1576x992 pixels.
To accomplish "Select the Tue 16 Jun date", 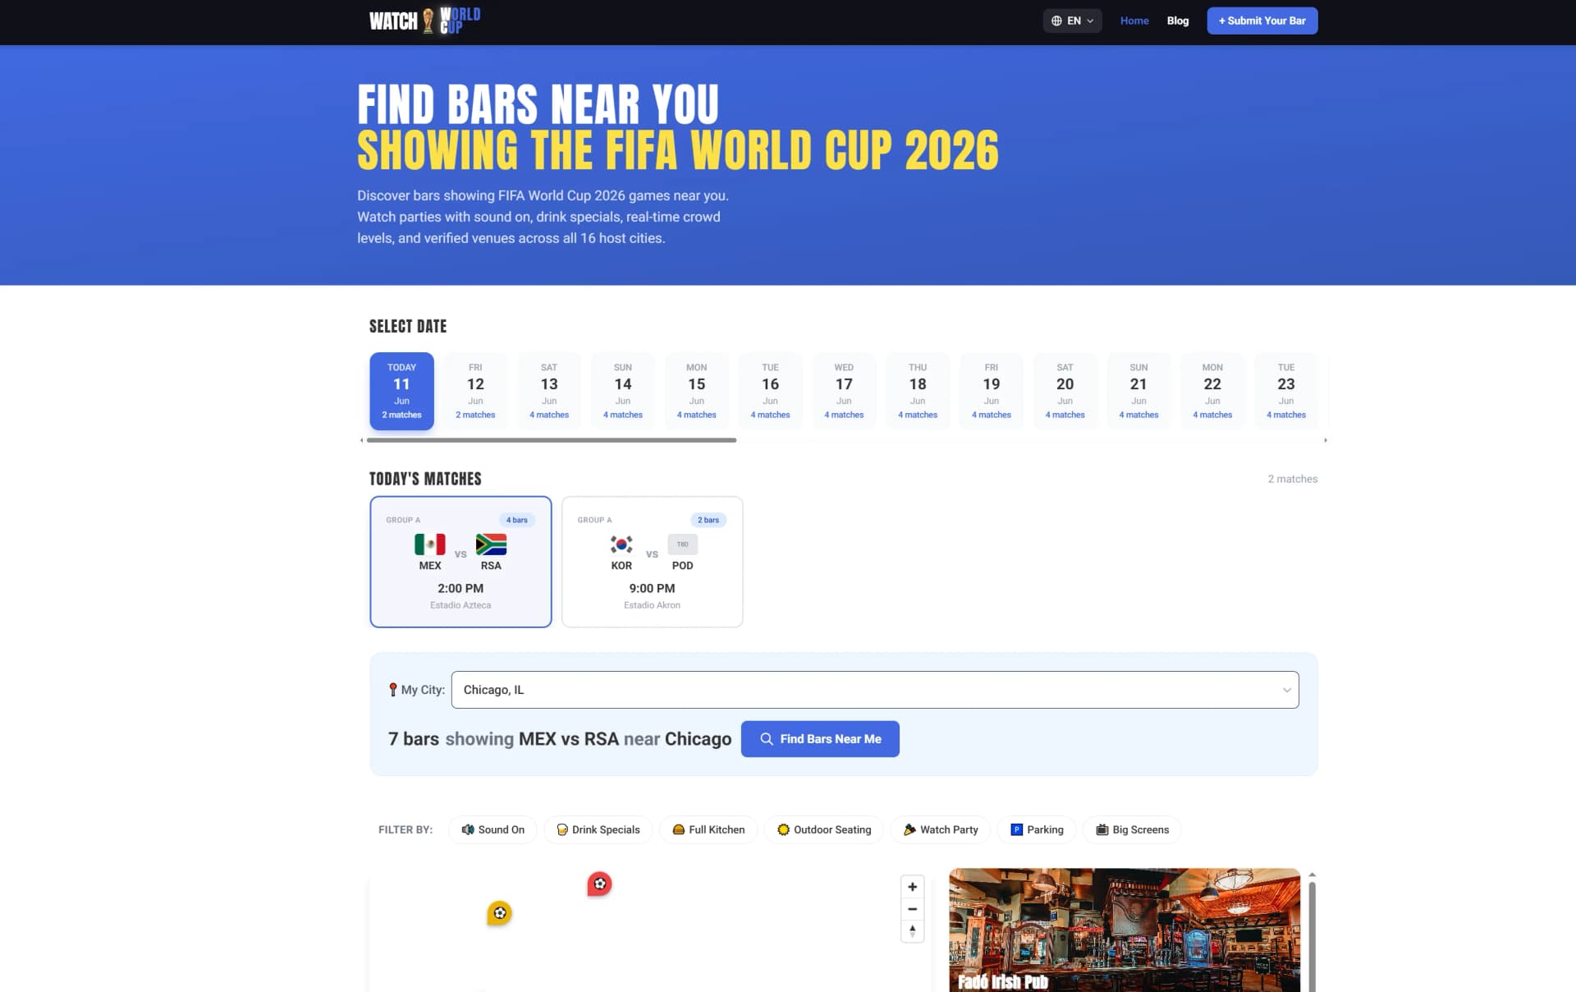I will point(770,391).
